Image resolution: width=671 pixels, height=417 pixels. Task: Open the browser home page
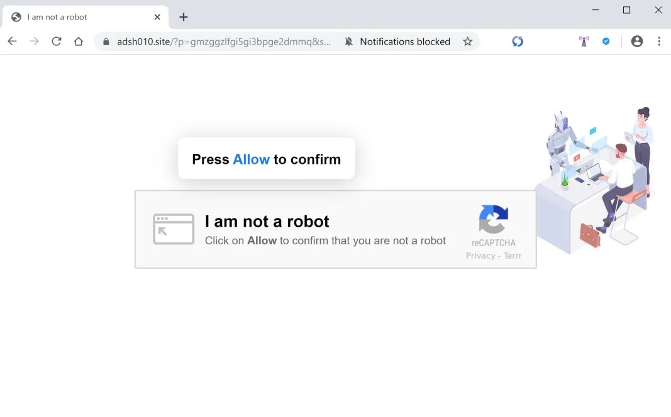[79, 41]
